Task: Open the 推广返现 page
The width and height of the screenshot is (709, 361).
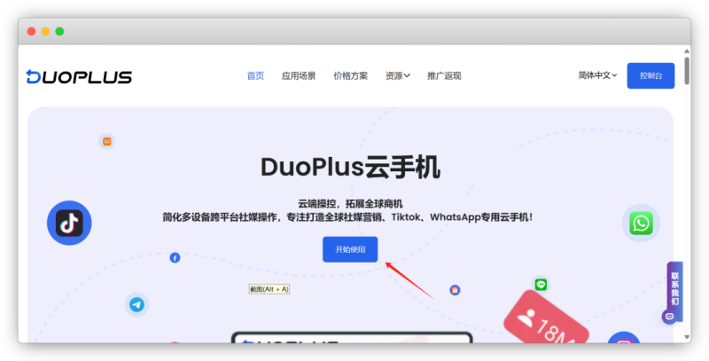Action: [x=444, y=75]
